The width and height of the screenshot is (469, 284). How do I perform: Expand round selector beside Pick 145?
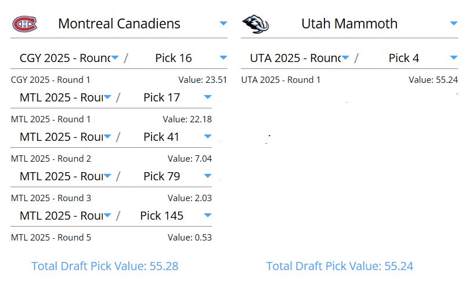[107, 216]
